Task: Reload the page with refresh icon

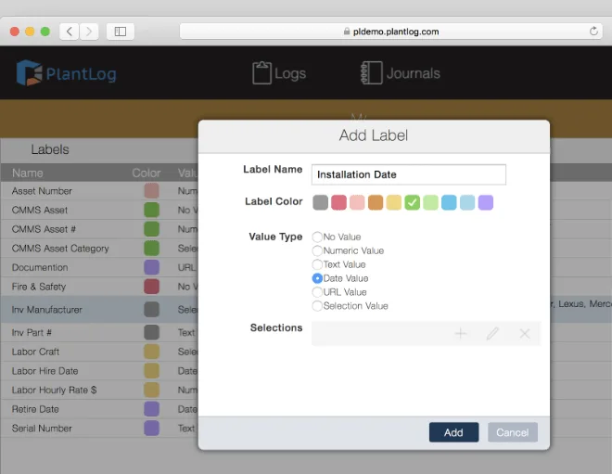Action: 593,32
